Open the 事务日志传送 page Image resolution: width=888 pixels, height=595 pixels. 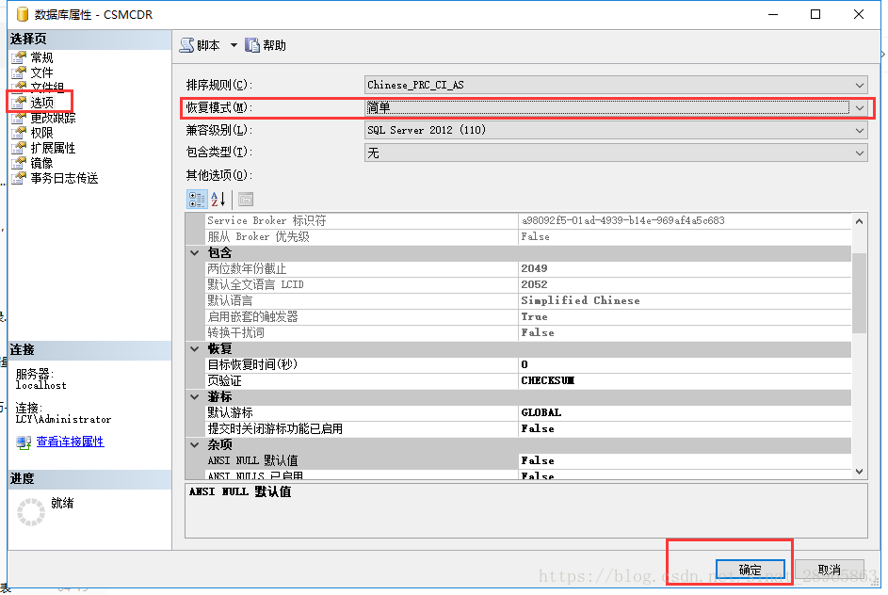(x=64, y=178)
